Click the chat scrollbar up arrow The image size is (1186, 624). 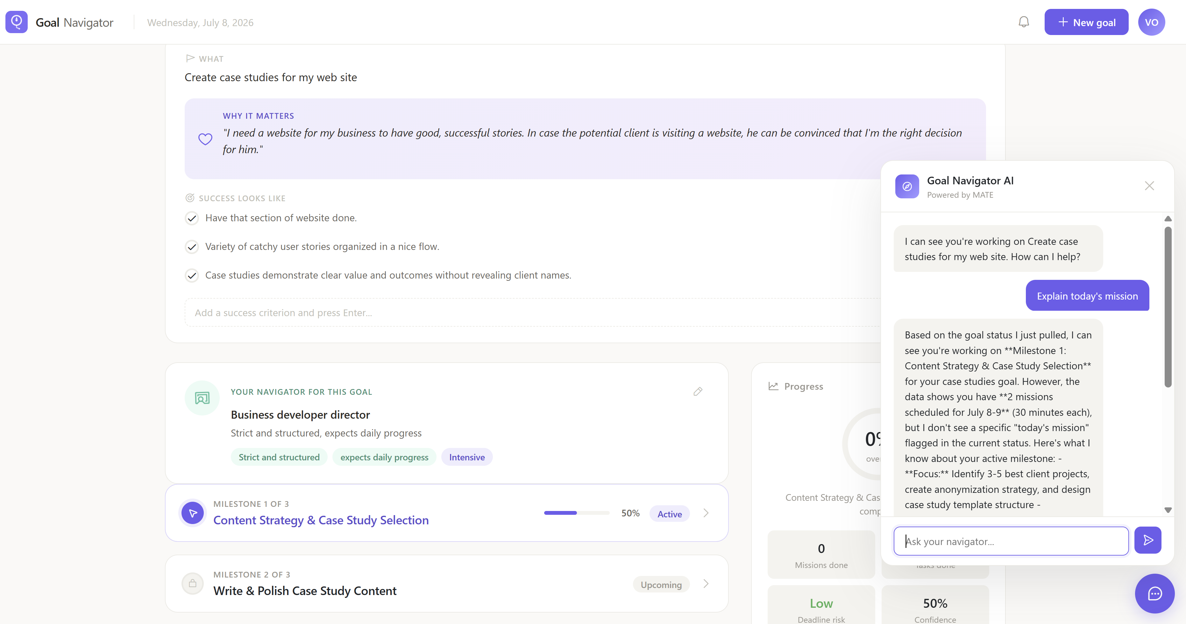pyautogui.click(x=1168, y=219)
